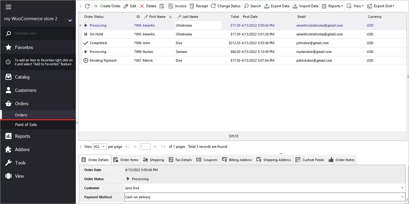The height and width of the screenshot is (204, 409).
Task: Open the Reports toolbar dropdown
Action: pyautogui.click(x=332, y=6)
